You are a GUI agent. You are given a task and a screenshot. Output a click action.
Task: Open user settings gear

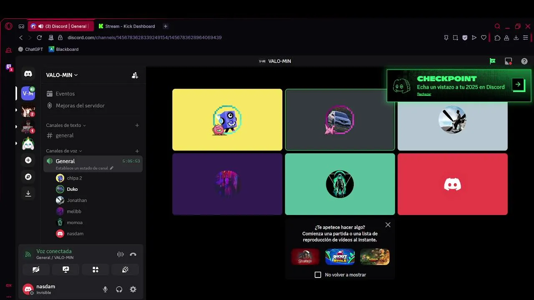click(x=133, y=289)
